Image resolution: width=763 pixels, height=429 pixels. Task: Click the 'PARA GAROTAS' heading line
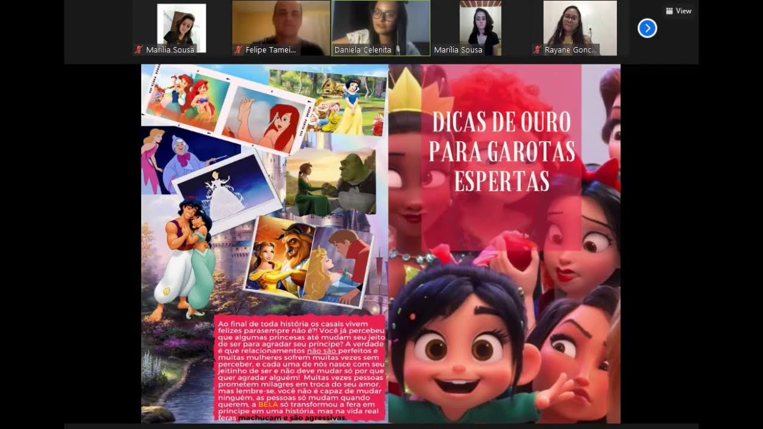pyautogui.click(x=502, y=151)
